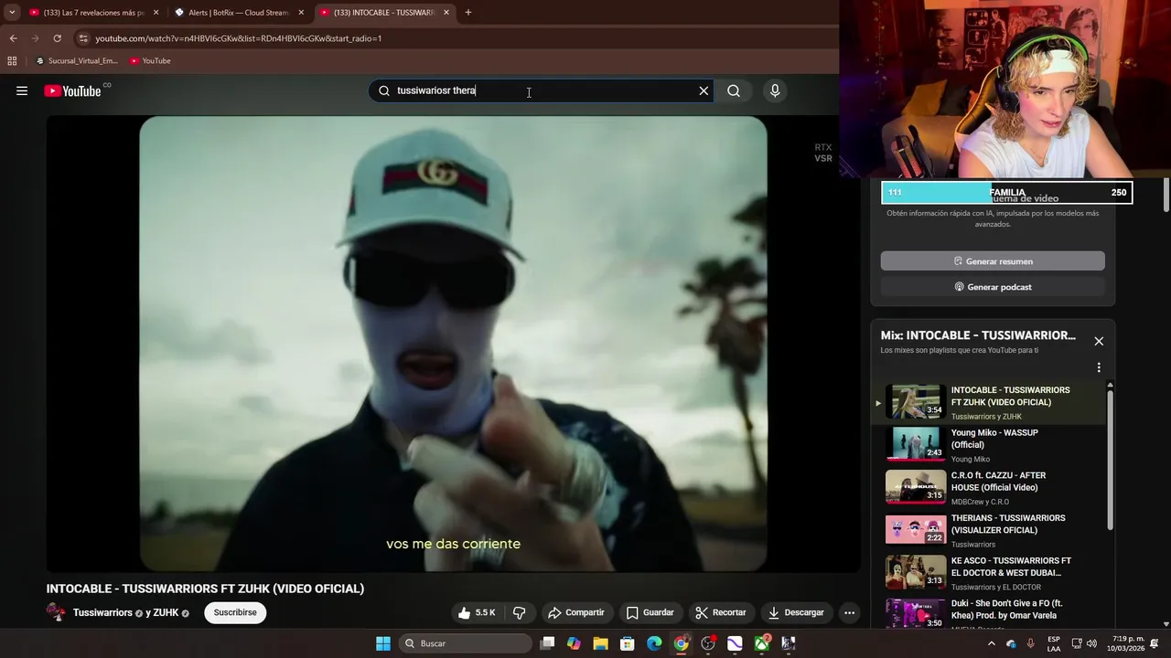Open ESP LAA language switcher
Screen dimensions: 1171x658
[1054, 643]
